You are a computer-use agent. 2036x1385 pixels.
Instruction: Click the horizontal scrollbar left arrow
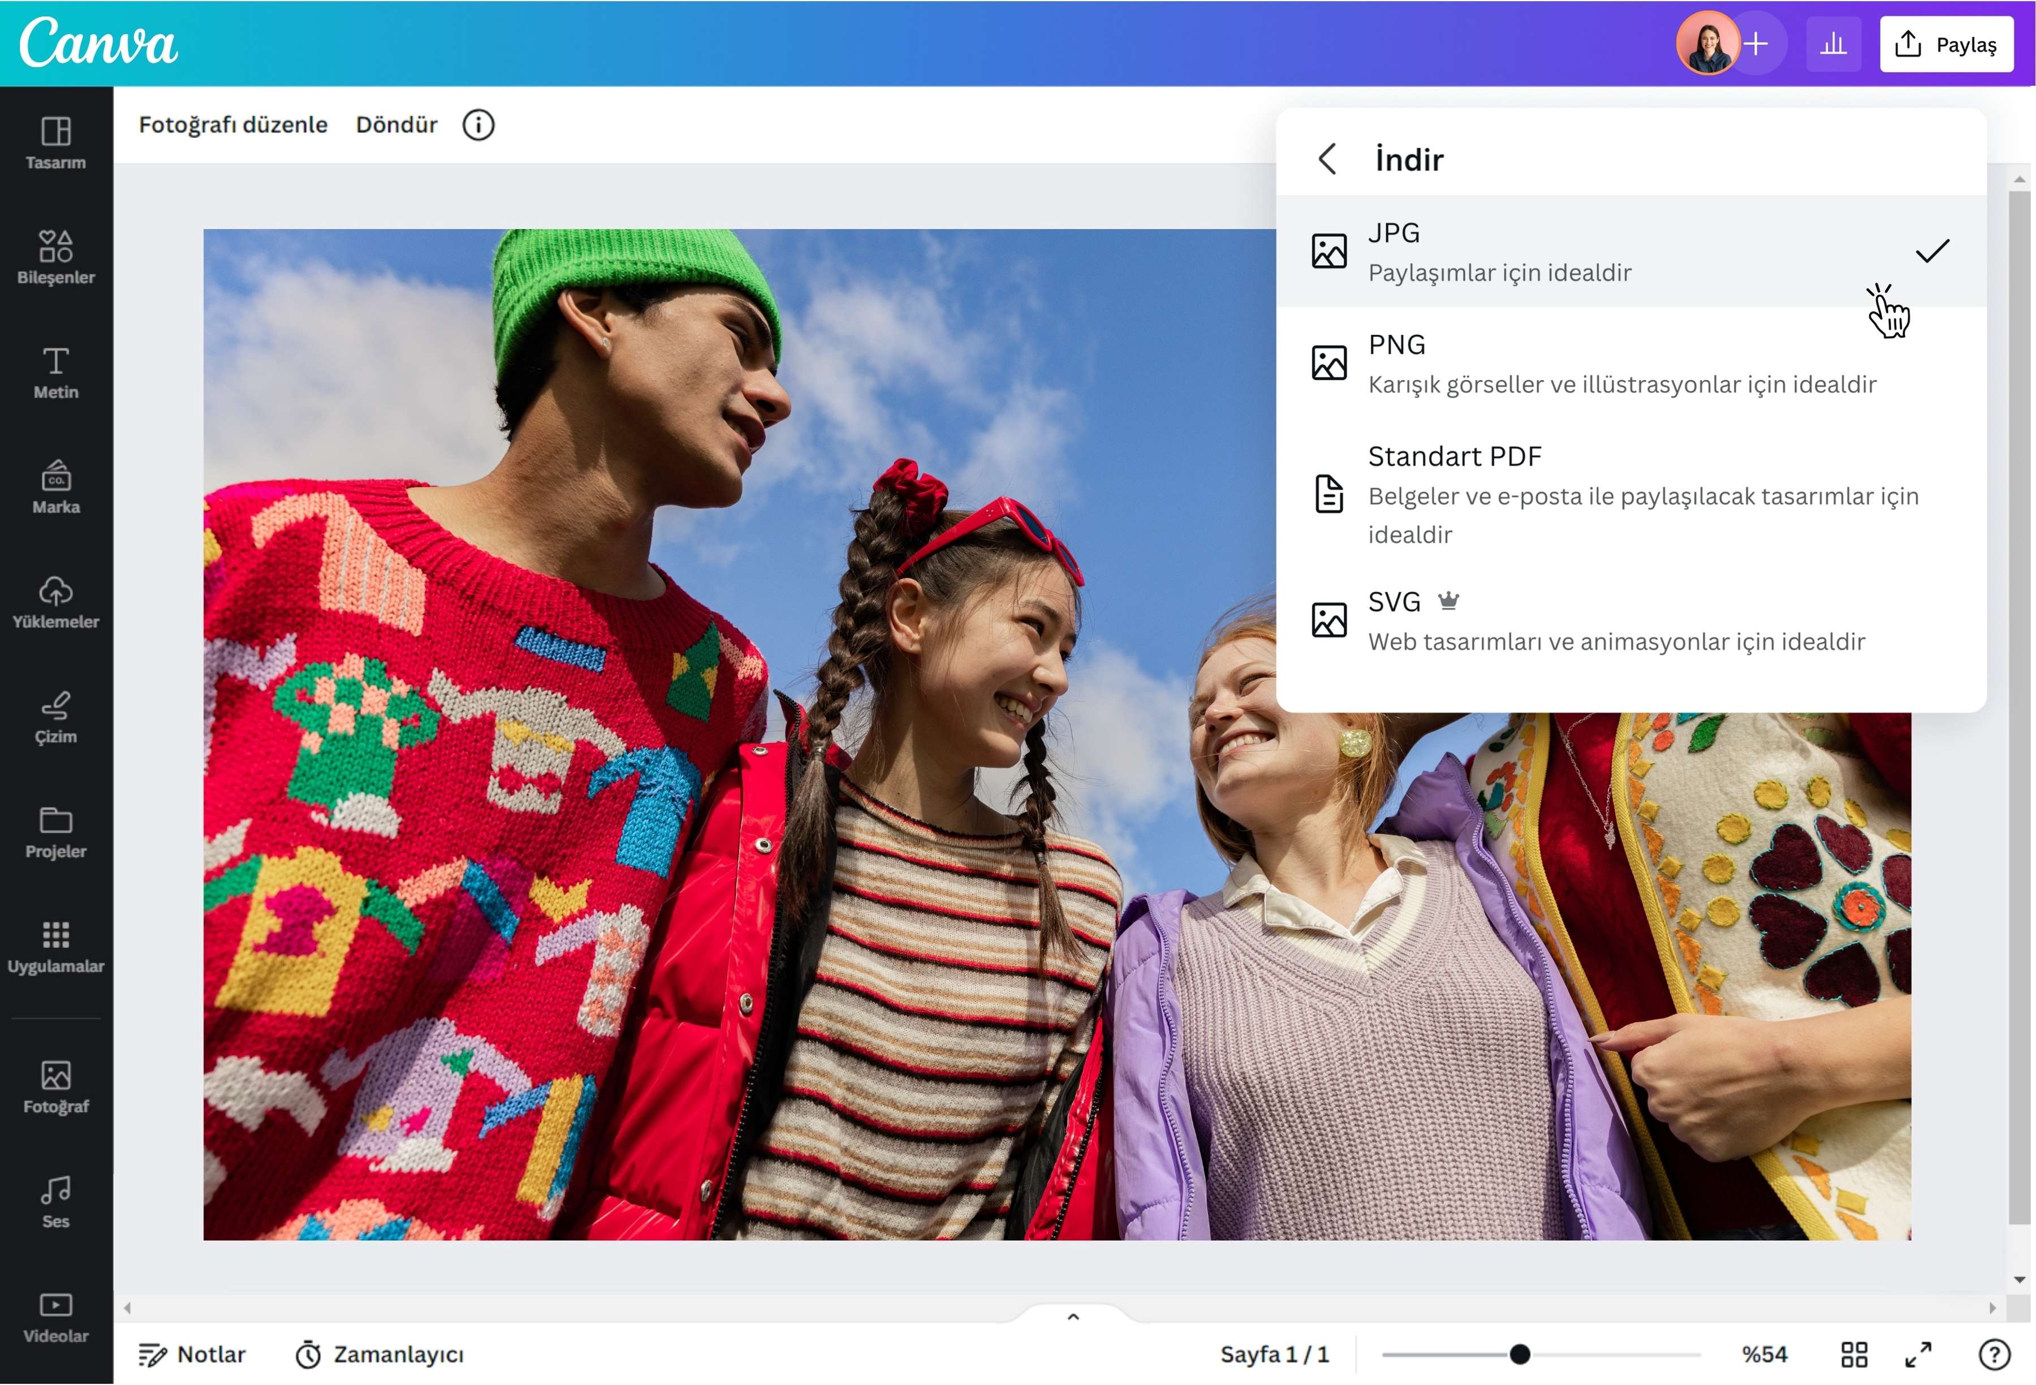tap(128, 1308)
